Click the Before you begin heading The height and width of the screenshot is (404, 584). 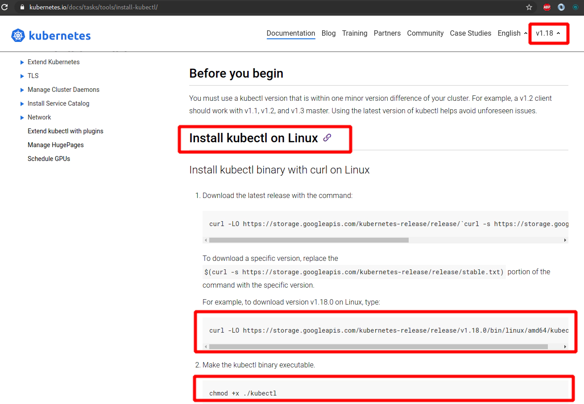(236, 73)
